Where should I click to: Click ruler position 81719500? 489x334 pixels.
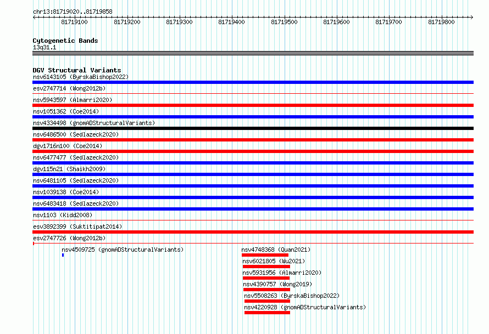pyautogui.click(x=284, y=22)
